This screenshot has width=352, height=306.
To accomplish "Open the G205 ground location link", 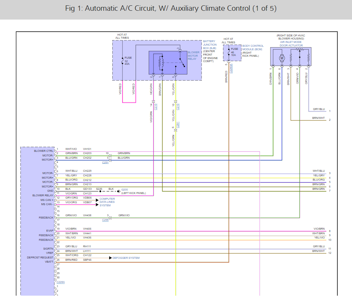I will click(x=124, y=190).
